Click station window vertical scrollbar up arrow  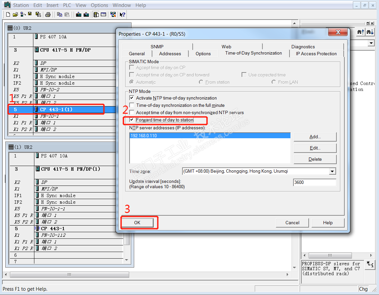294,23
